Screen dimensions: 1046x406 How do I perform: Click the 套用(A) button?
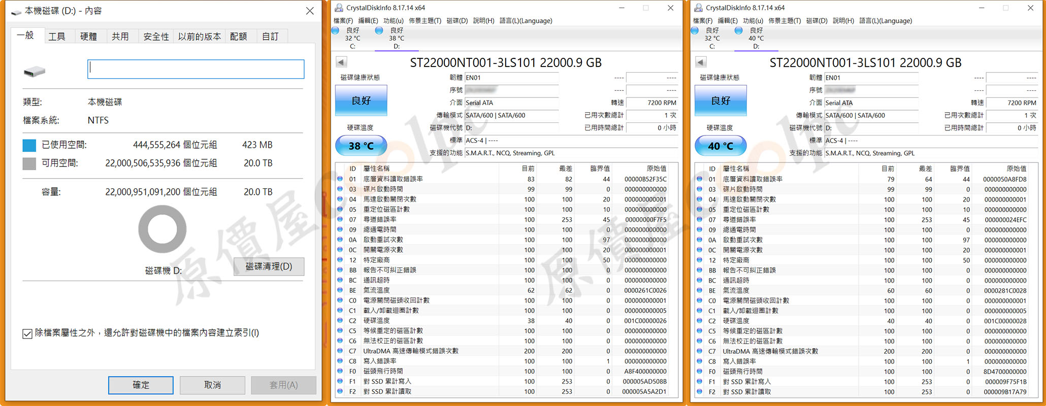pyautogui.click(x=283, y=385)
